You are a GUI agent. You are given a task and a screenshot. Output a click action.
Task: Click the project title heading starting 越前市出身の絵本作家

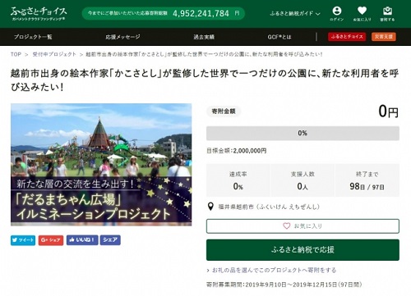click(205, 80)
